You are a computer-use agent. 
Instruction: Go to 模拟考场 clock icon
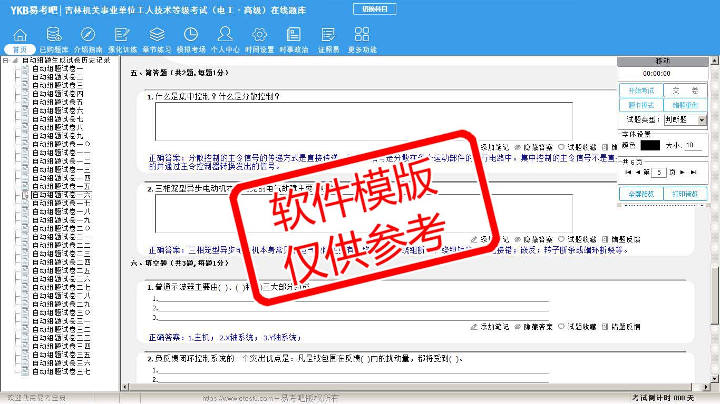(x=191, y=35)
